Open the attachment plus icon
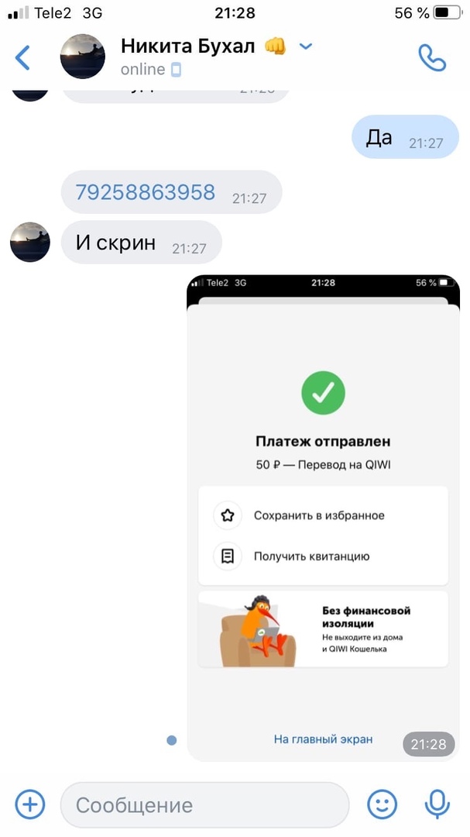The image size is (470, 837). tap(30, 804)
